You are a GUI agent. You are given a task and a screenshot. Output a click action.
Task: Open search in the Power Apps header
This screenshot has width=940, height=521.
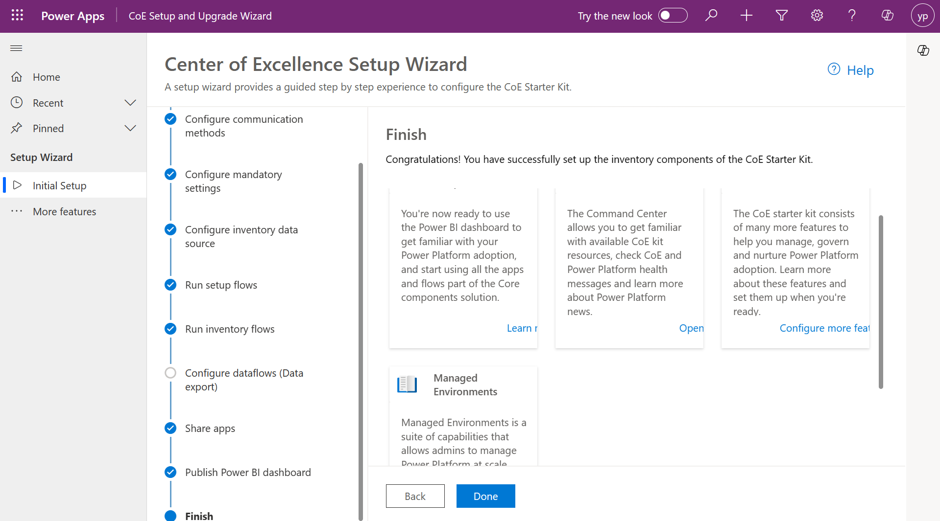[711, 15]
